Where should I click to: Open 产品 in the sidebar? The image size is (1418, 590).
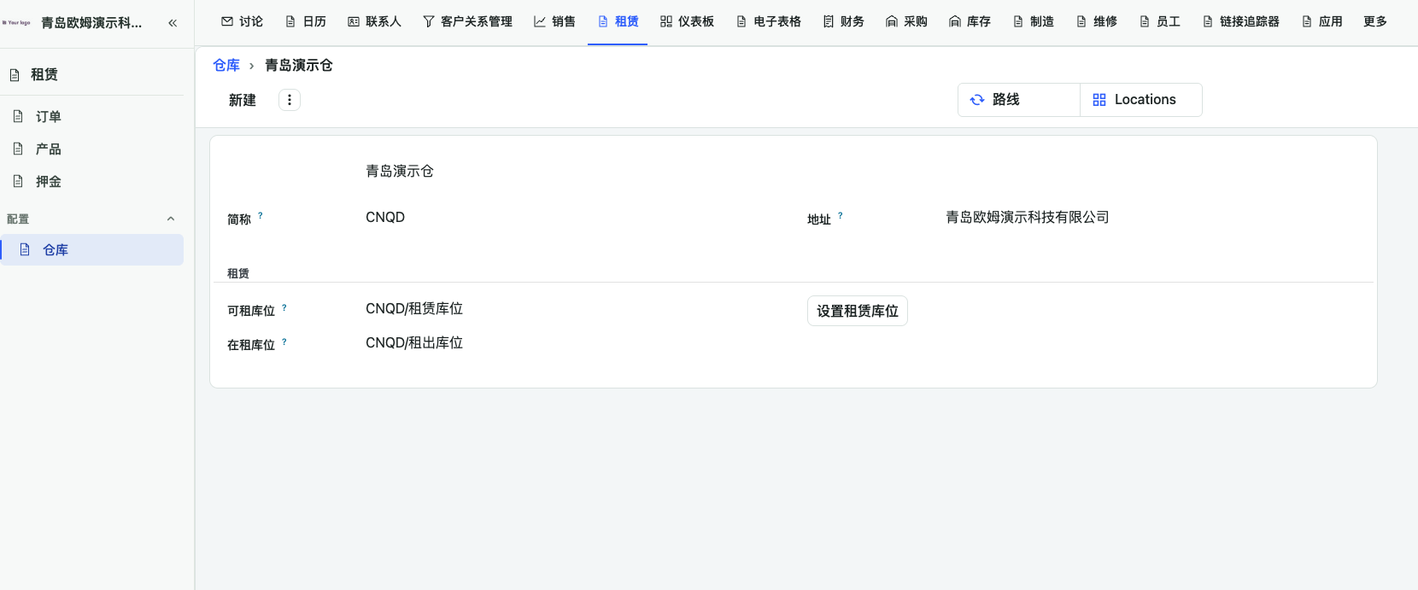pyautogui.click(x=92, y=149)
